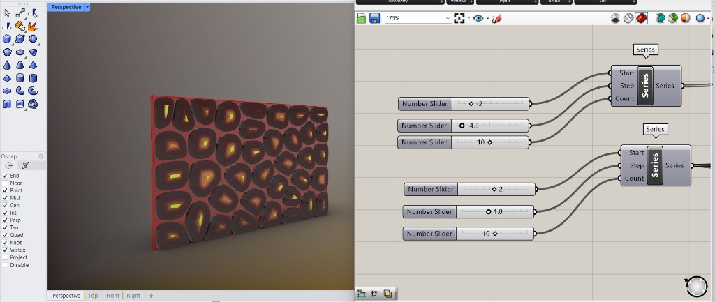Toggle the Perp osnap checkbox

(5, 220)
